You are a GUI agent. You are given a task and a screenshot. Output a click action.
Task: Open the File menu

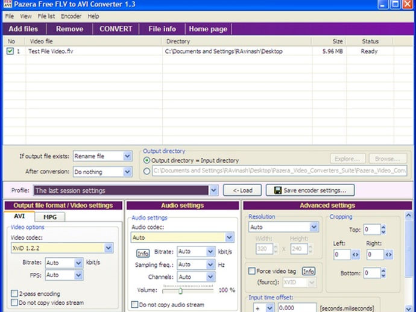(10, 16)
